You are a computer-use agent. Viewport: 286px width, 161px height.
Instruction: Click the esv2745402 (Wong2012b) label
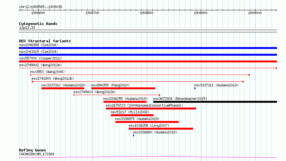tap(40, 65)
